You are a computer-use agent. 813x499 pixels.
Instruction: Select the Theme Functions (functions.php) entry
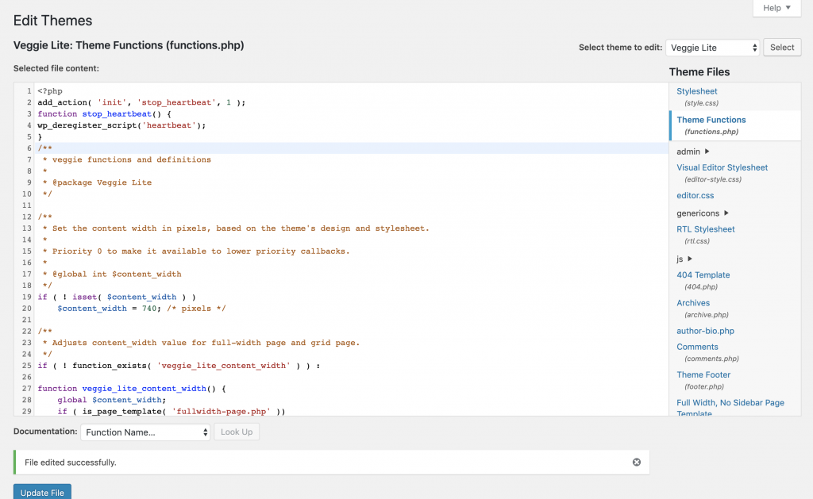click(711, 119)
